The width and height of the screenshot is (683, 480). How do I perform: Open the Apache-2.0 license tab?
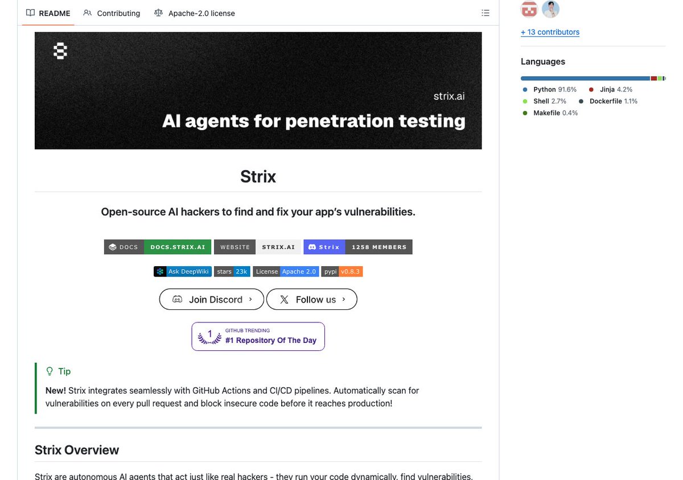point(195,13)
